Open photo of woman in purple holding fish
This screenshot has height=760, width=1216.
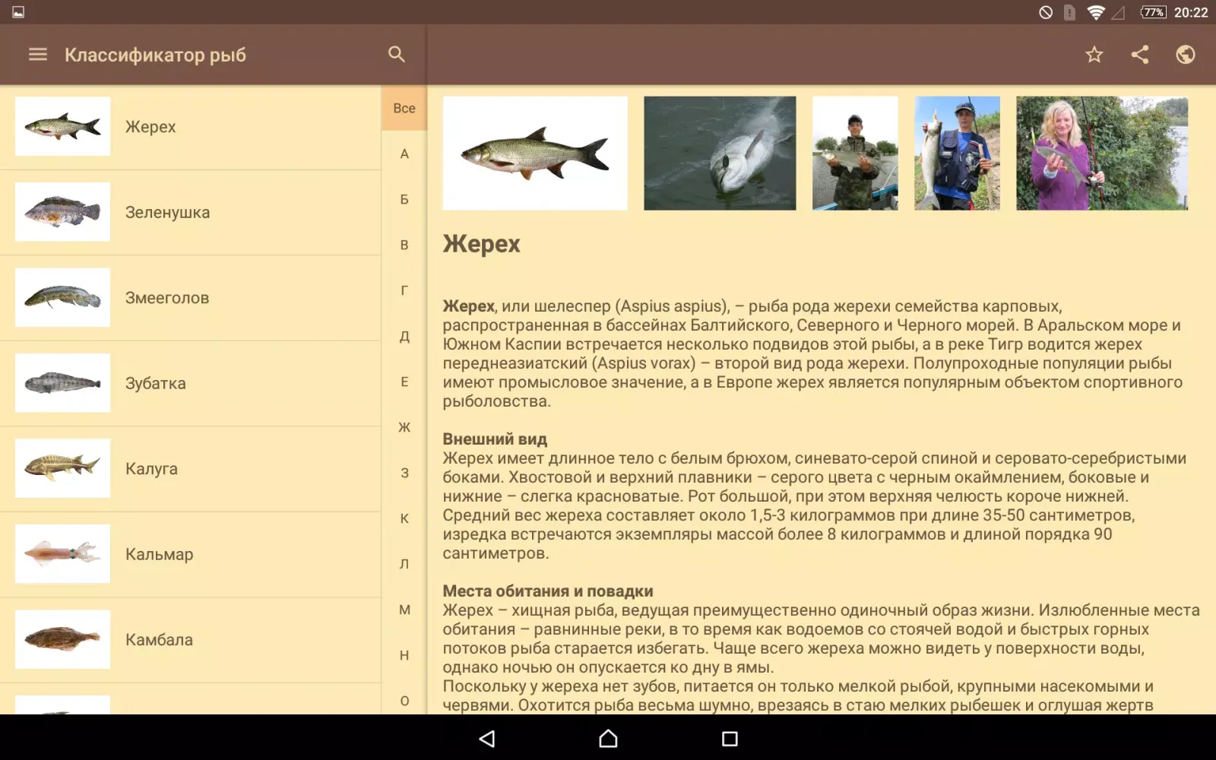tap(1101, 153)
